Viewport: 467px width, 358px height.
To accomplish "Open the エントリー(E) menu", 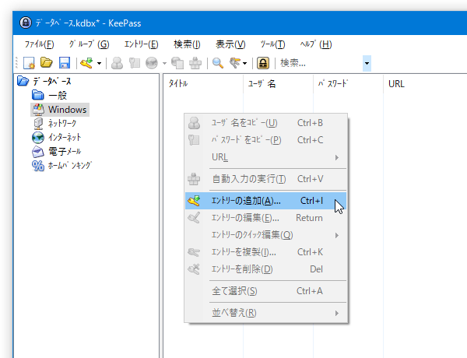I will 141,44.
